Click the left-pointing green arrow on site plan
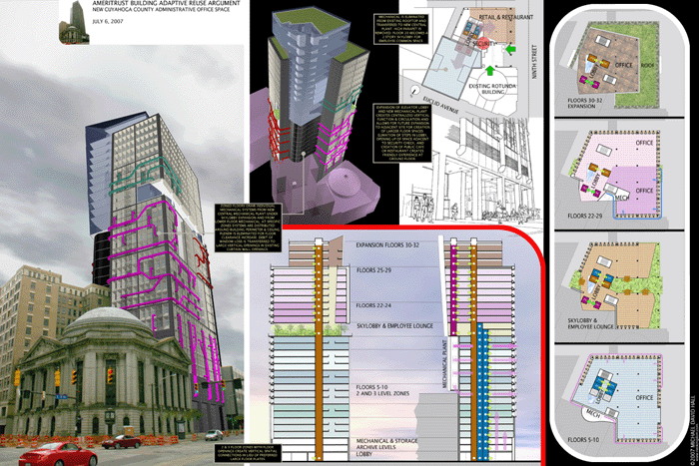The height and width of the screenshot is (466, 699). point(511,49)
